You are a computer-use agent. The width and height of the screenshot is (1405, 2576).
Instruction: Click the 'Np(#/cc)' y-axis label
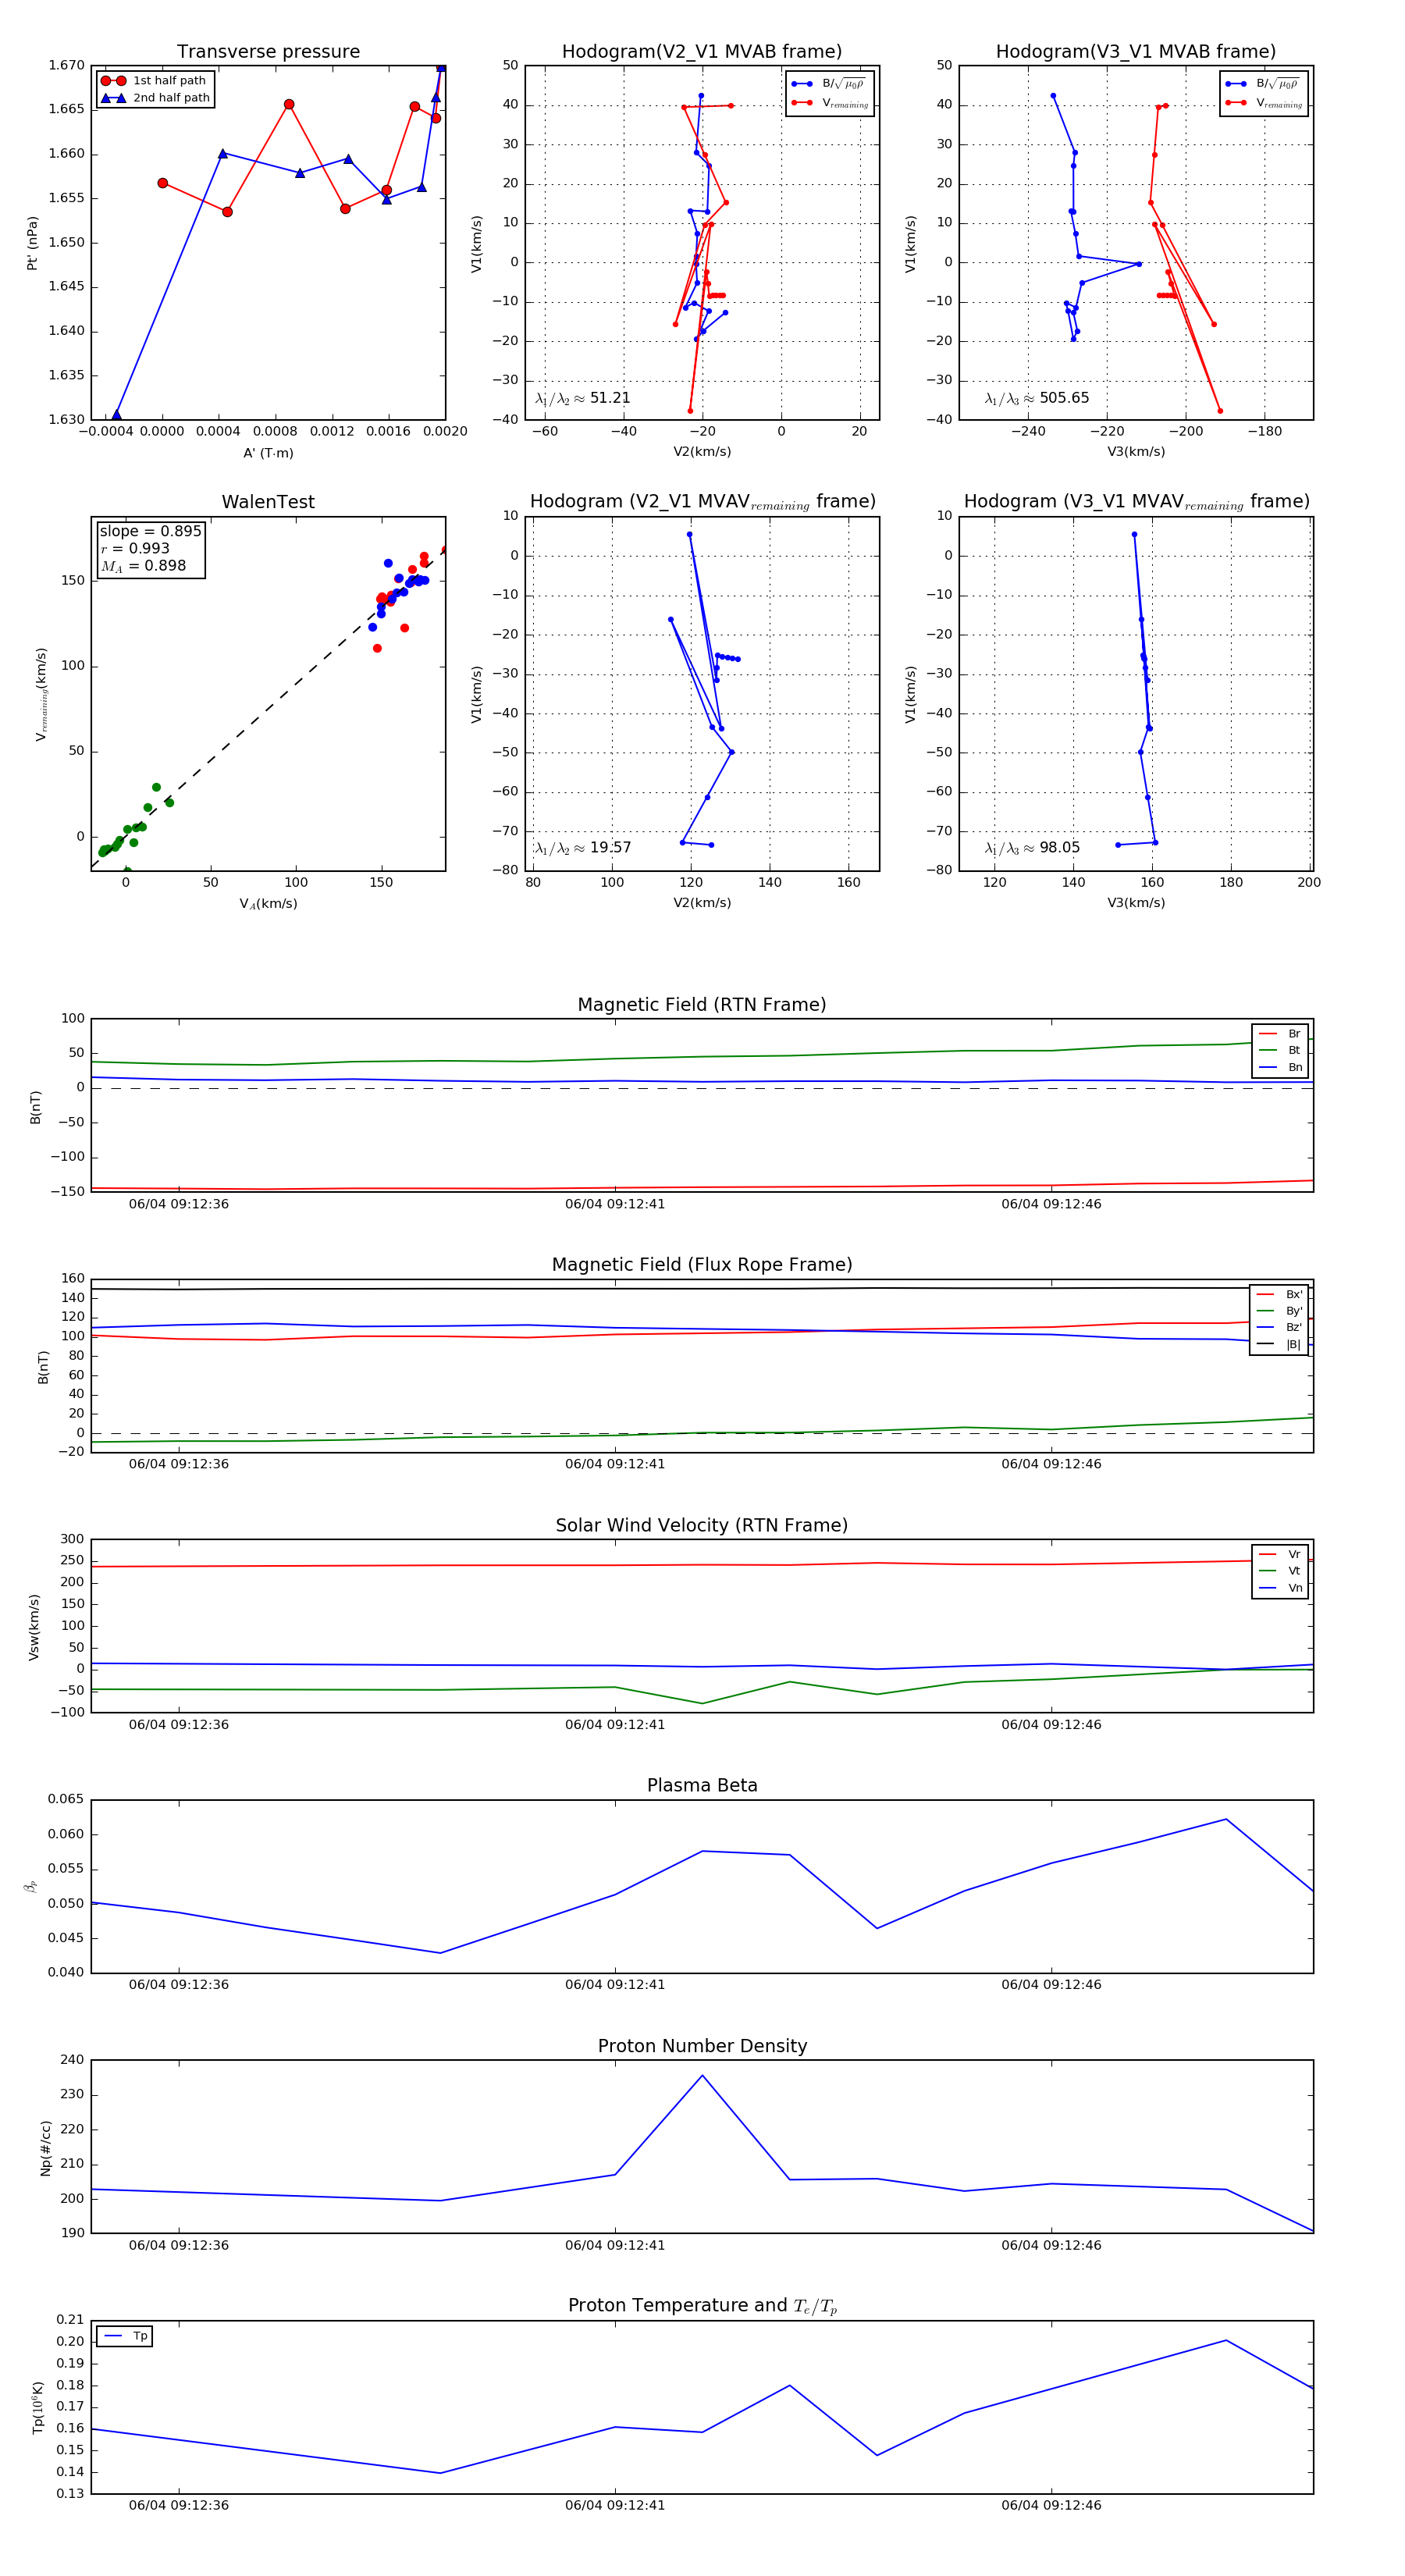pos(45,2148)
